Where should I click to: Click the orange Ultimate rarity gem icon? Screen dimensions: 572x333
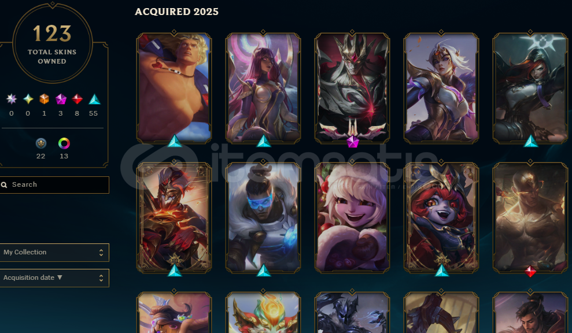coord(44,99)
